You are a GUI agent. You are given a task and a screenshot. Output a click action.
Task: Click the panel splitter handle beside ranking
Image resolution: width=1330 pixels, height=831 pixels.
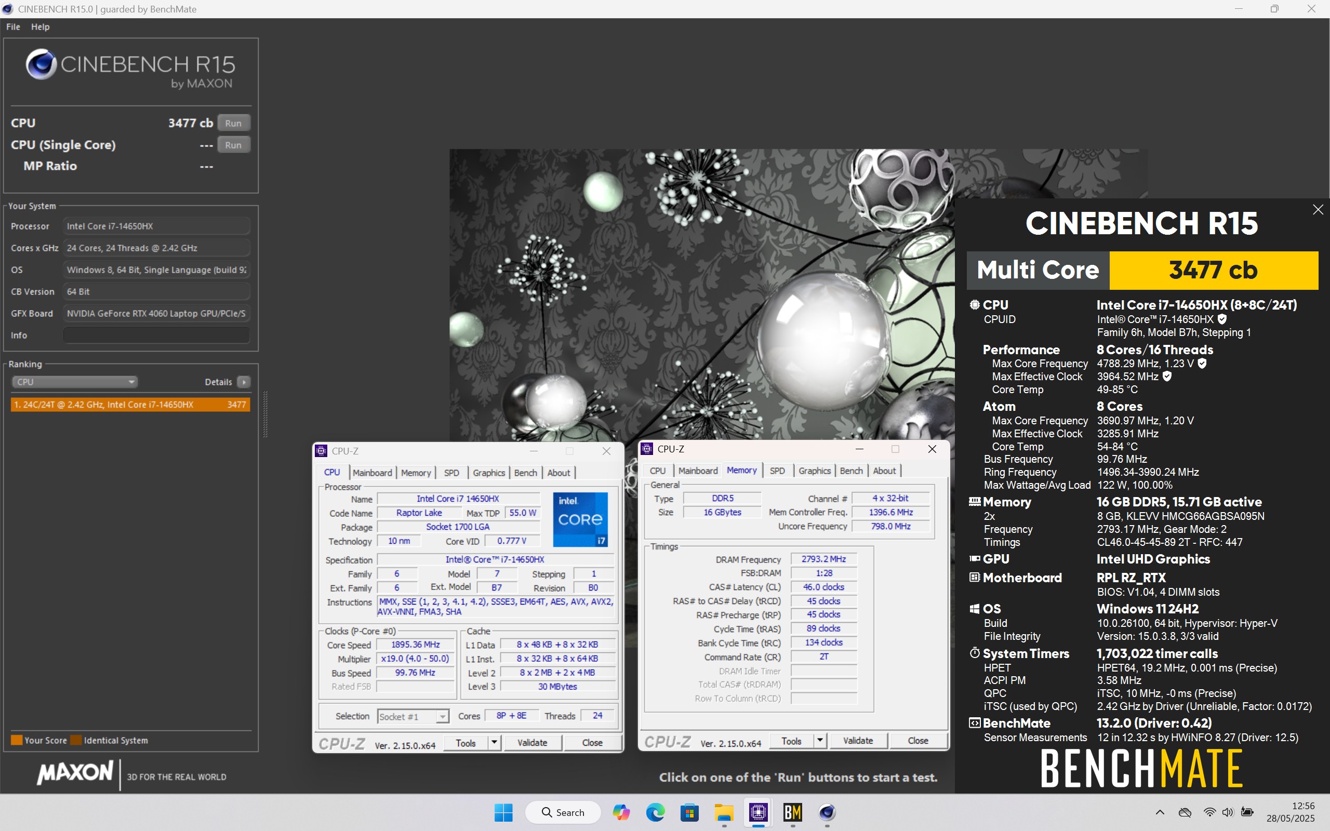(x=265, y=414)
